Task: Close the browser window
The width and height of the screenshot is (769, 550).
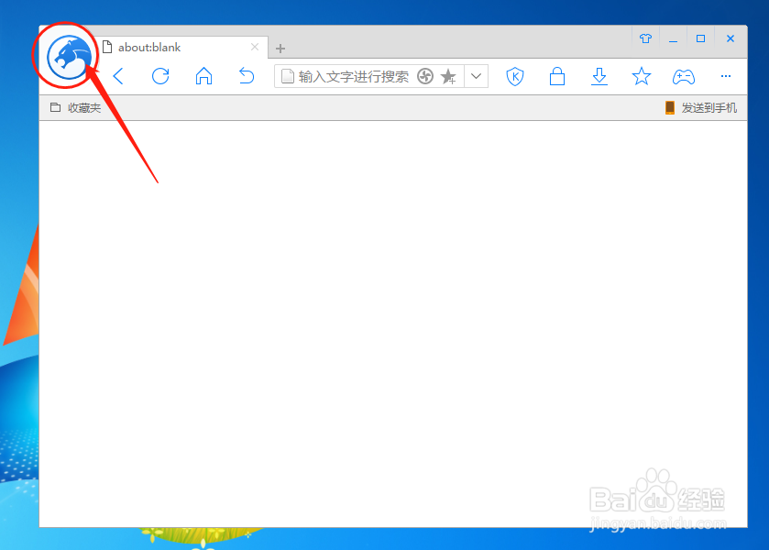Action: pos(731,38)
